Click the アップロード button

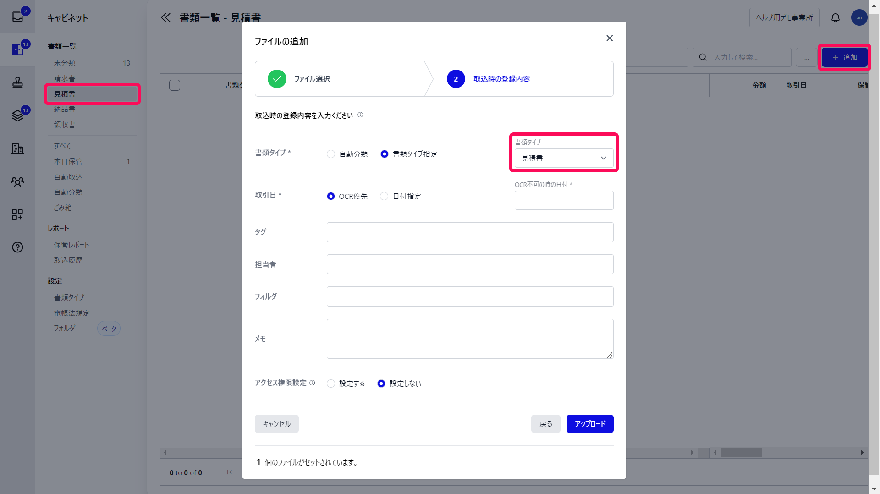point(590,424)
